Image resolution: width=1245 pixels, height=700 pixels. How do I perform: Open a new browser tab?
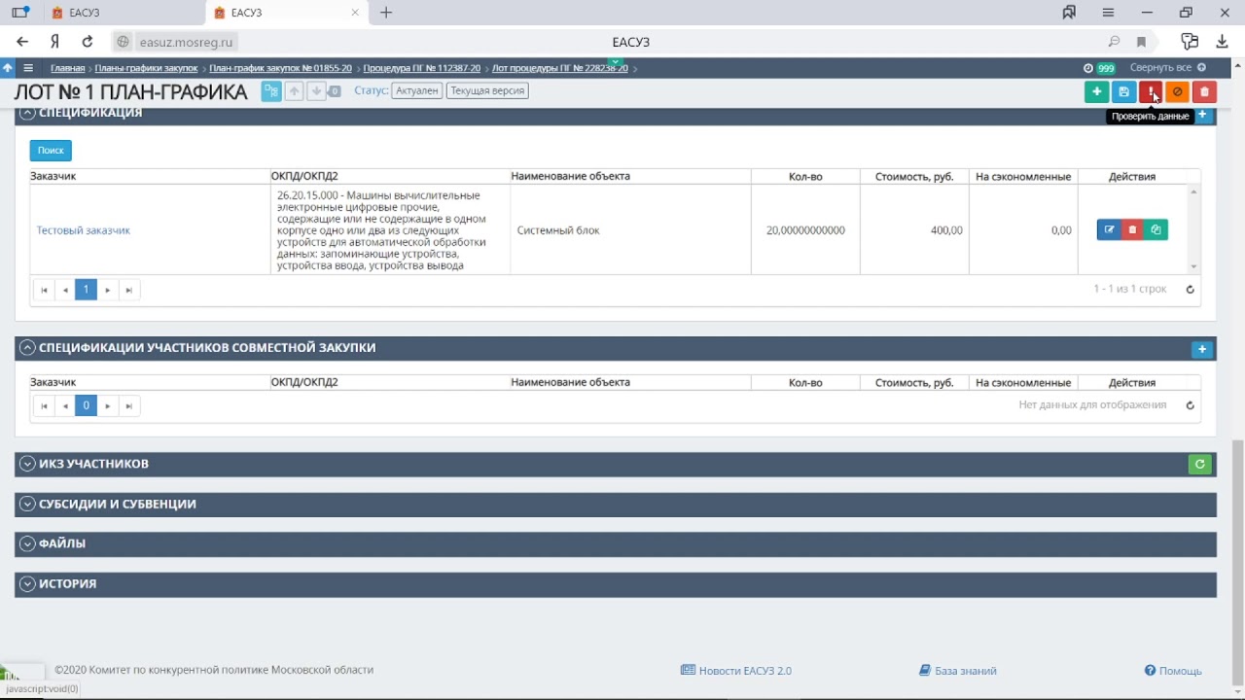pyautogui.click(x=386, y=13)
